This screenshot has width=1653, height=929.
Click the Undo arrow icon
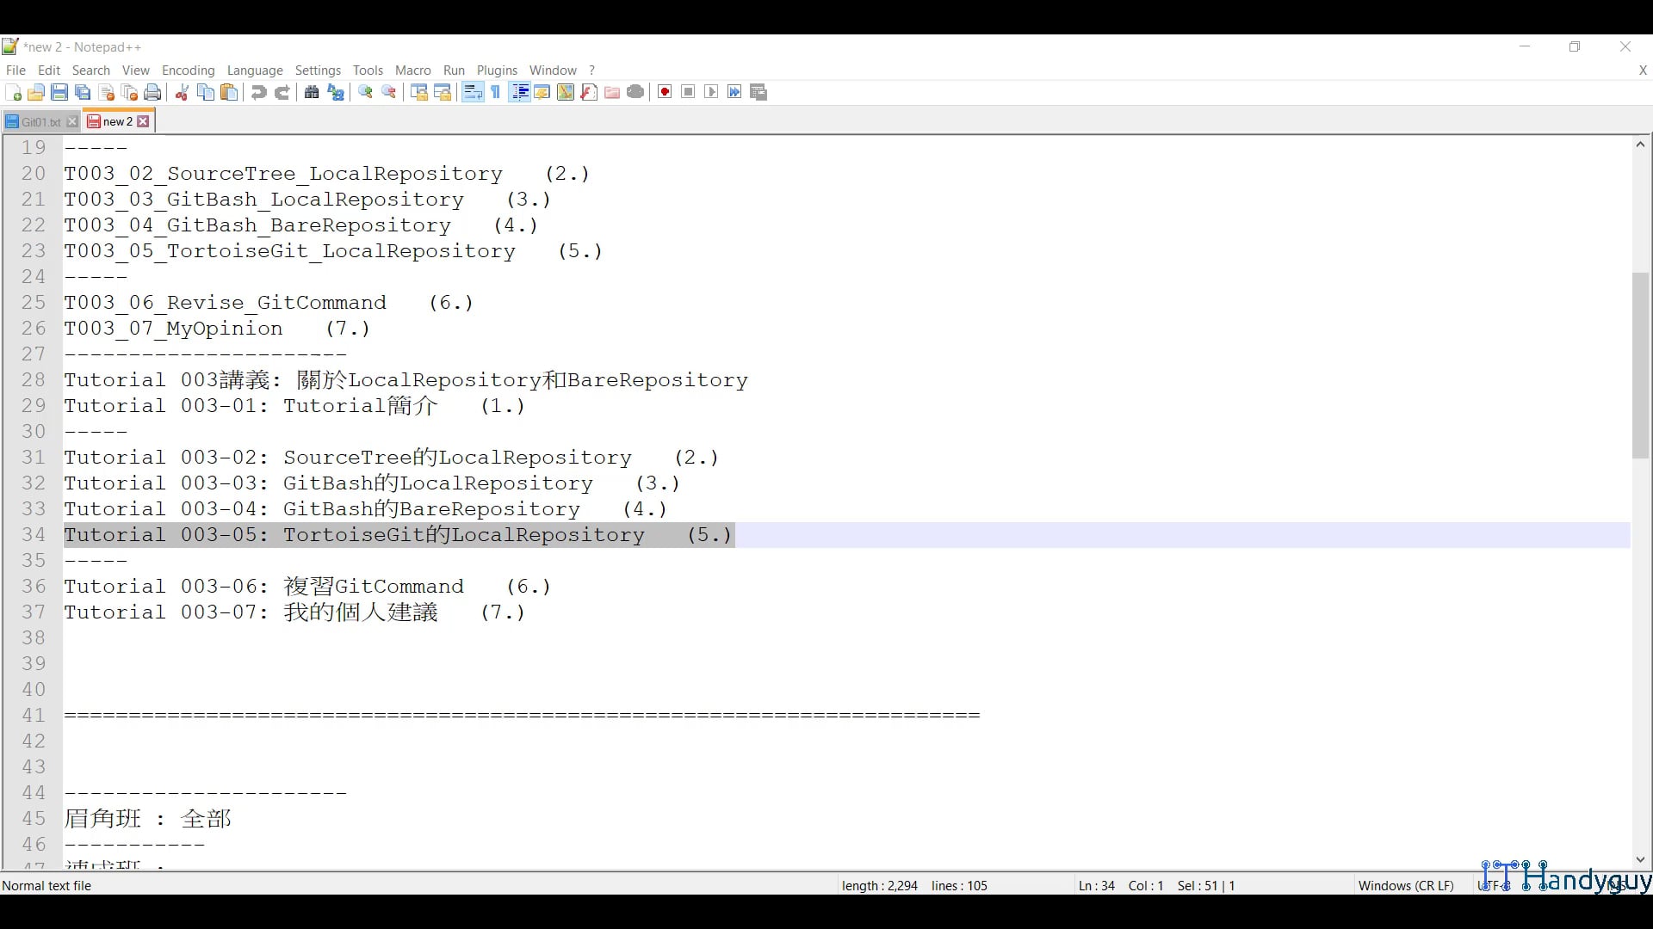tap(258, 93)
